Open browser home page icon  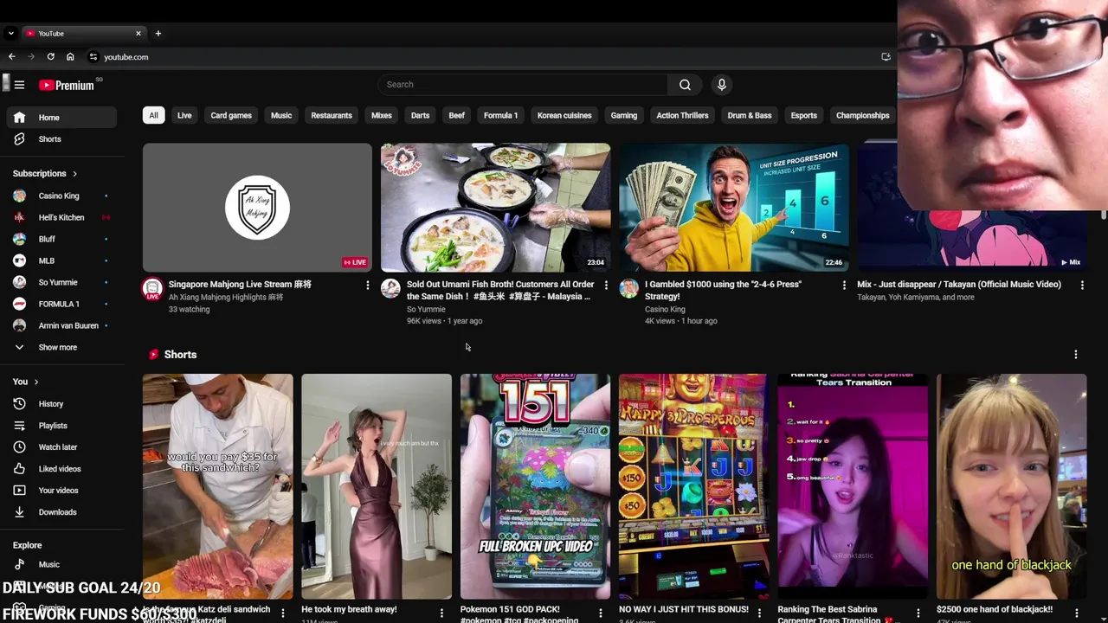pyautogui.click(x=70, y=57)
